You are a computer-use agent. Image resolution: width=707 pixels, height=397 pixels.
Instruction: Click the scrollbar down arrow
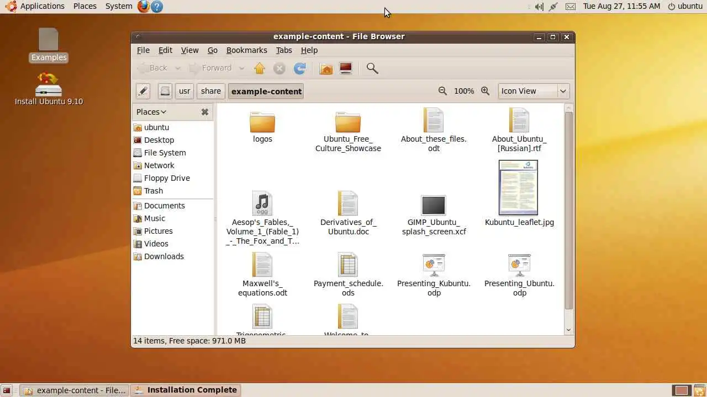(569, 330)
